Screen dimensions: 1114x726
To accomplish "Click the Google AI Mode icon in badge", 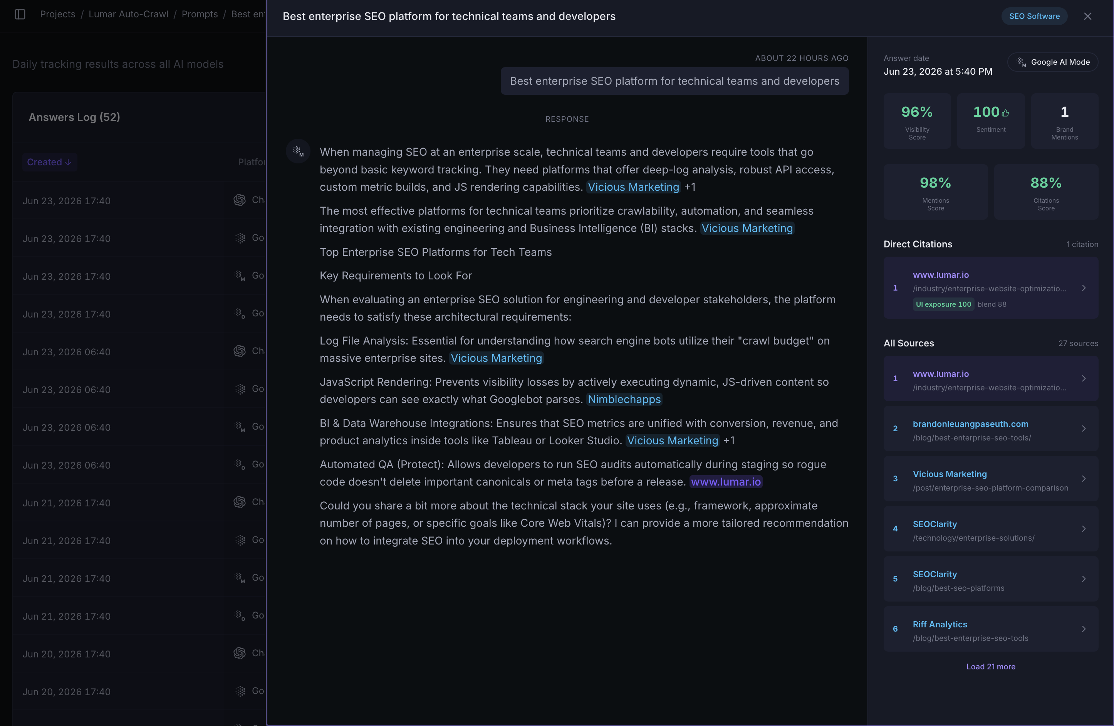I will point(1021,62).
